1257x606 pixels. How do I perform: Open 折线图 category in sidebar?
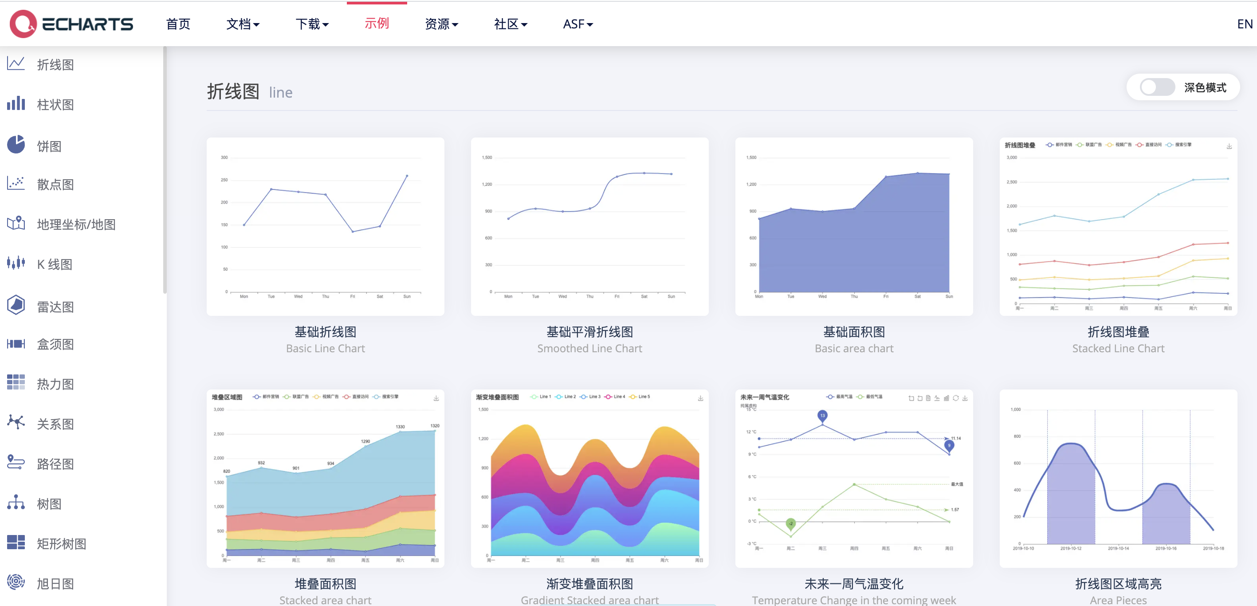55,64
